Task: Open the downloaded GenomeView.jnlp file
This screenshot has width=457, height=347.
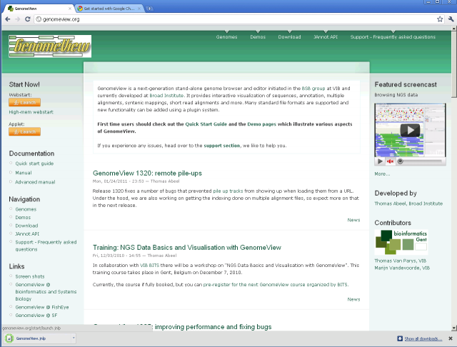Action: pyautogui.click(x=37, y=338)
